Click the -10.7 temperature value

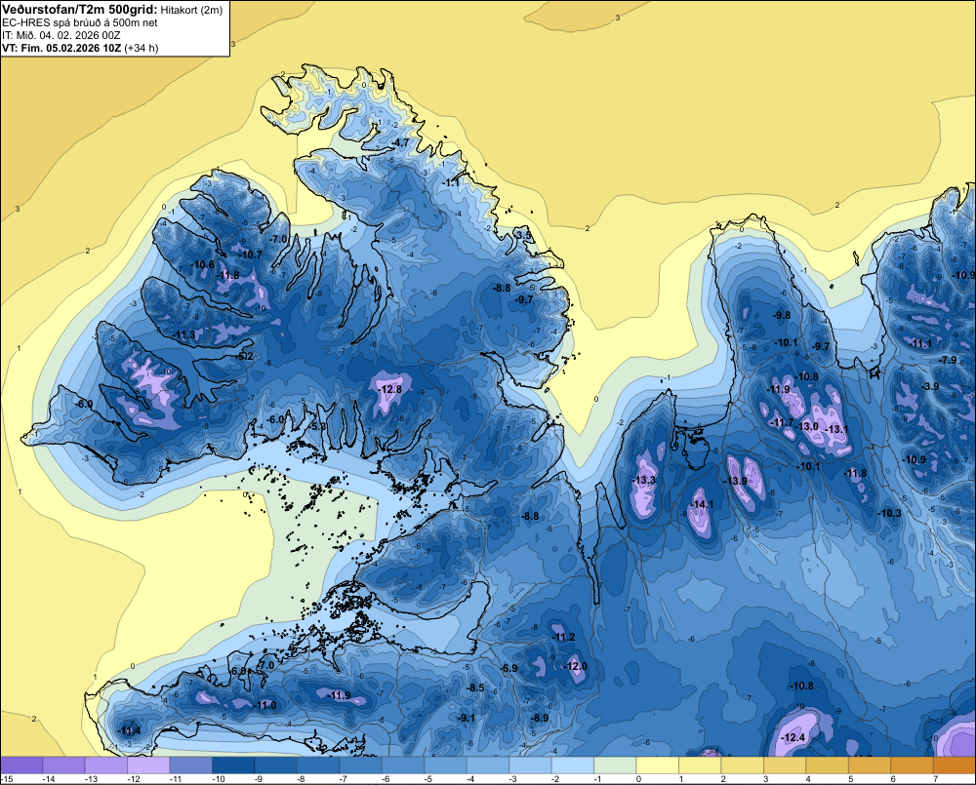pyautogui.click(x=251, y=255)
